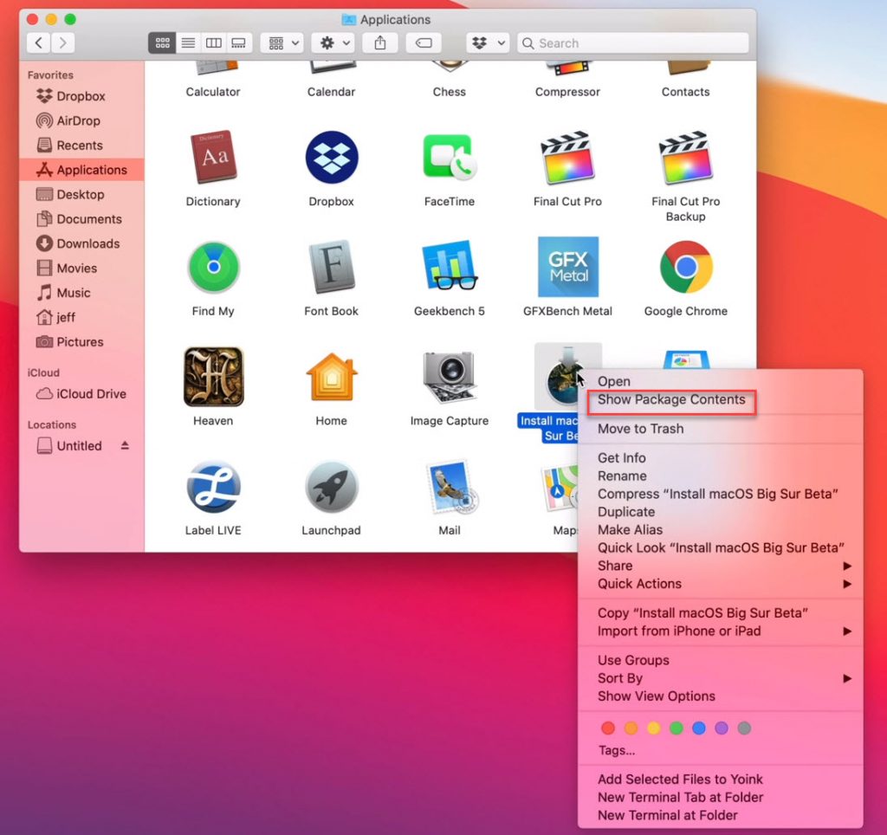Click the Share toolbar button

point(379,42)
